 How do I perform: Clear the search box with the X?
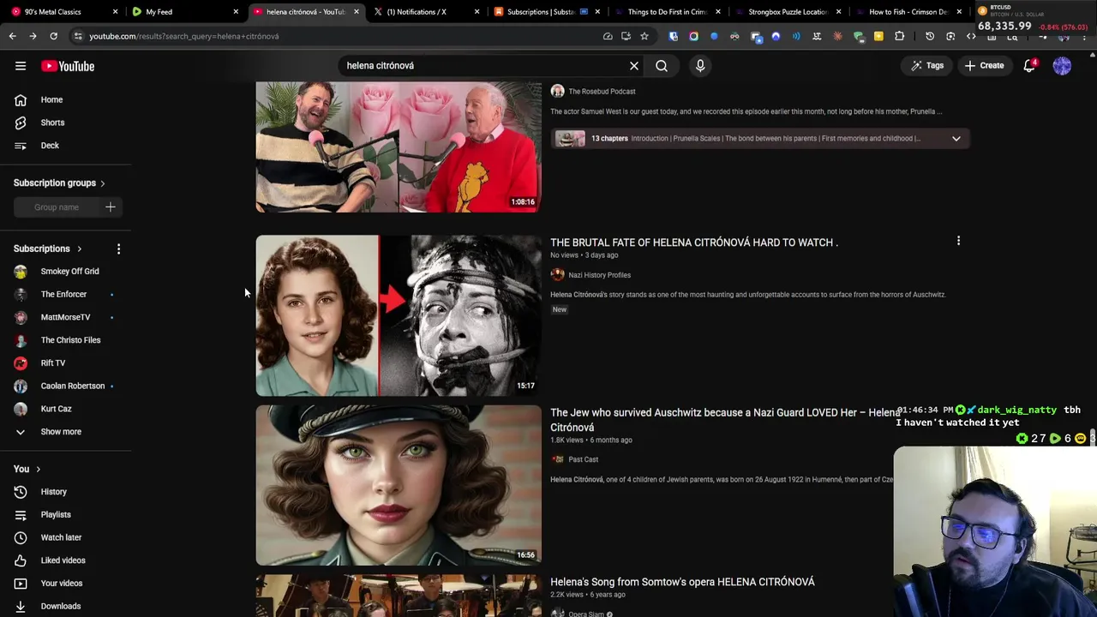[634, 66]
